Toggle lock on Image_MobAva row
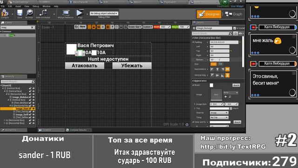Screen dimensions: 298x168 click(x=30, y=97)
